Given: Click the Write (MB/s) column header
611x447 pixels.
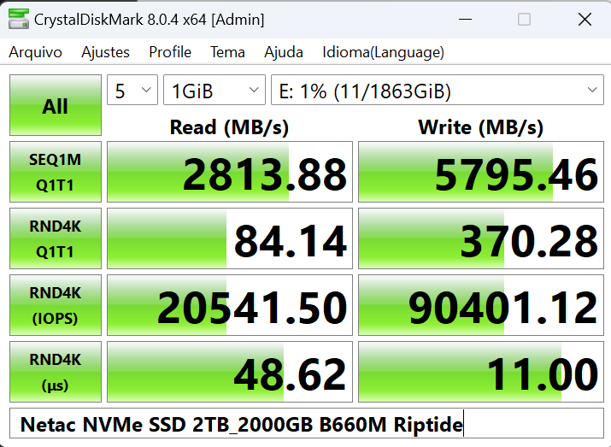Looking at the screenshot, I should [x=481, y=127].
